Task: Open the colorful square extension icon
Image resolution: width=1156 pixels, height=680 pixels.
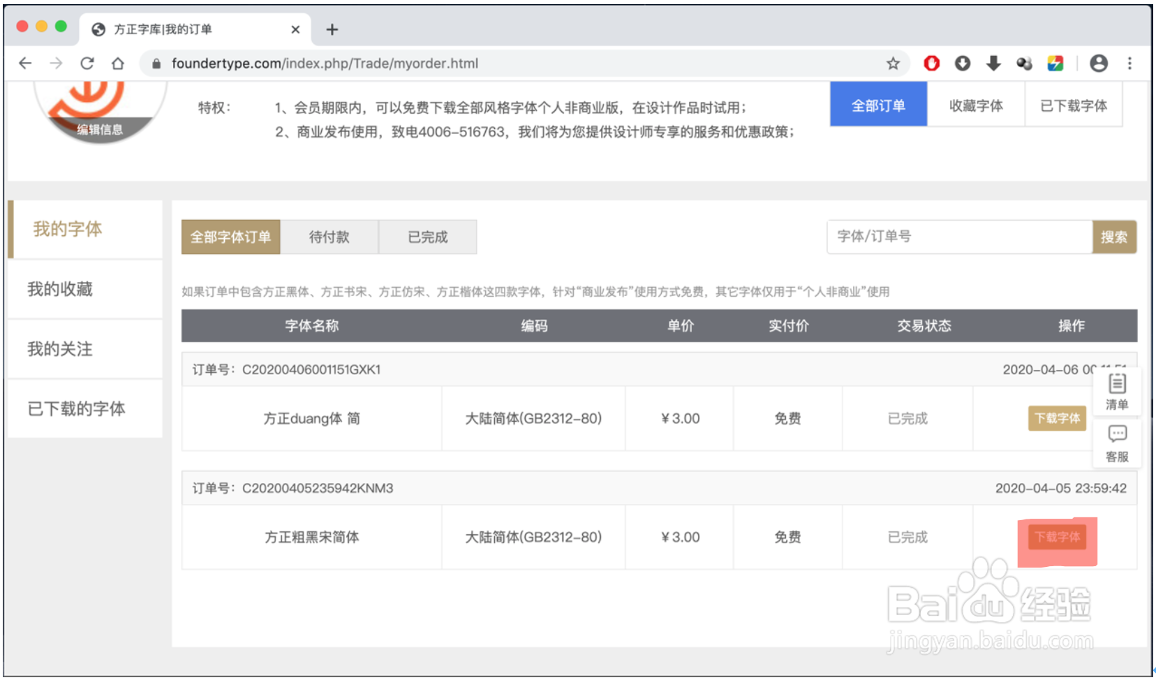Action: click(1055, 64)
